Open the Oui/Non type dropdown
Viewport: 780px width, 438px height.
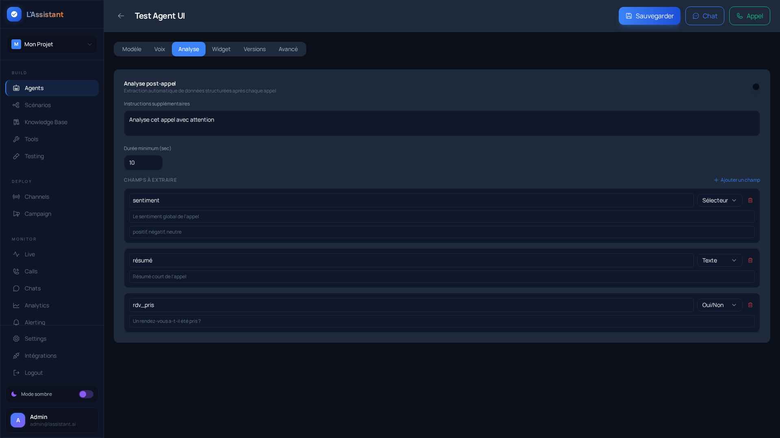tap(719, 305)
